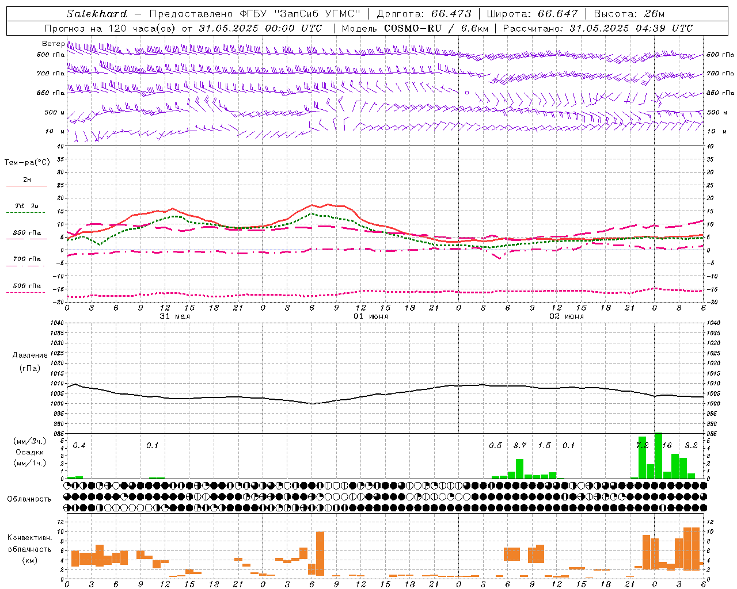Click the precipitation total 3.2
The height and width of the screenshot is (589, 737).
point(692,446)
